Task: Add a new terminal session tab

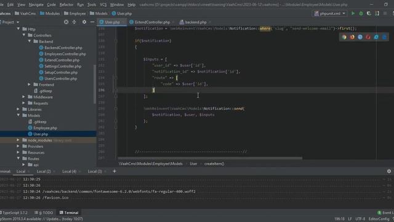Action: [x=115, y=171]
